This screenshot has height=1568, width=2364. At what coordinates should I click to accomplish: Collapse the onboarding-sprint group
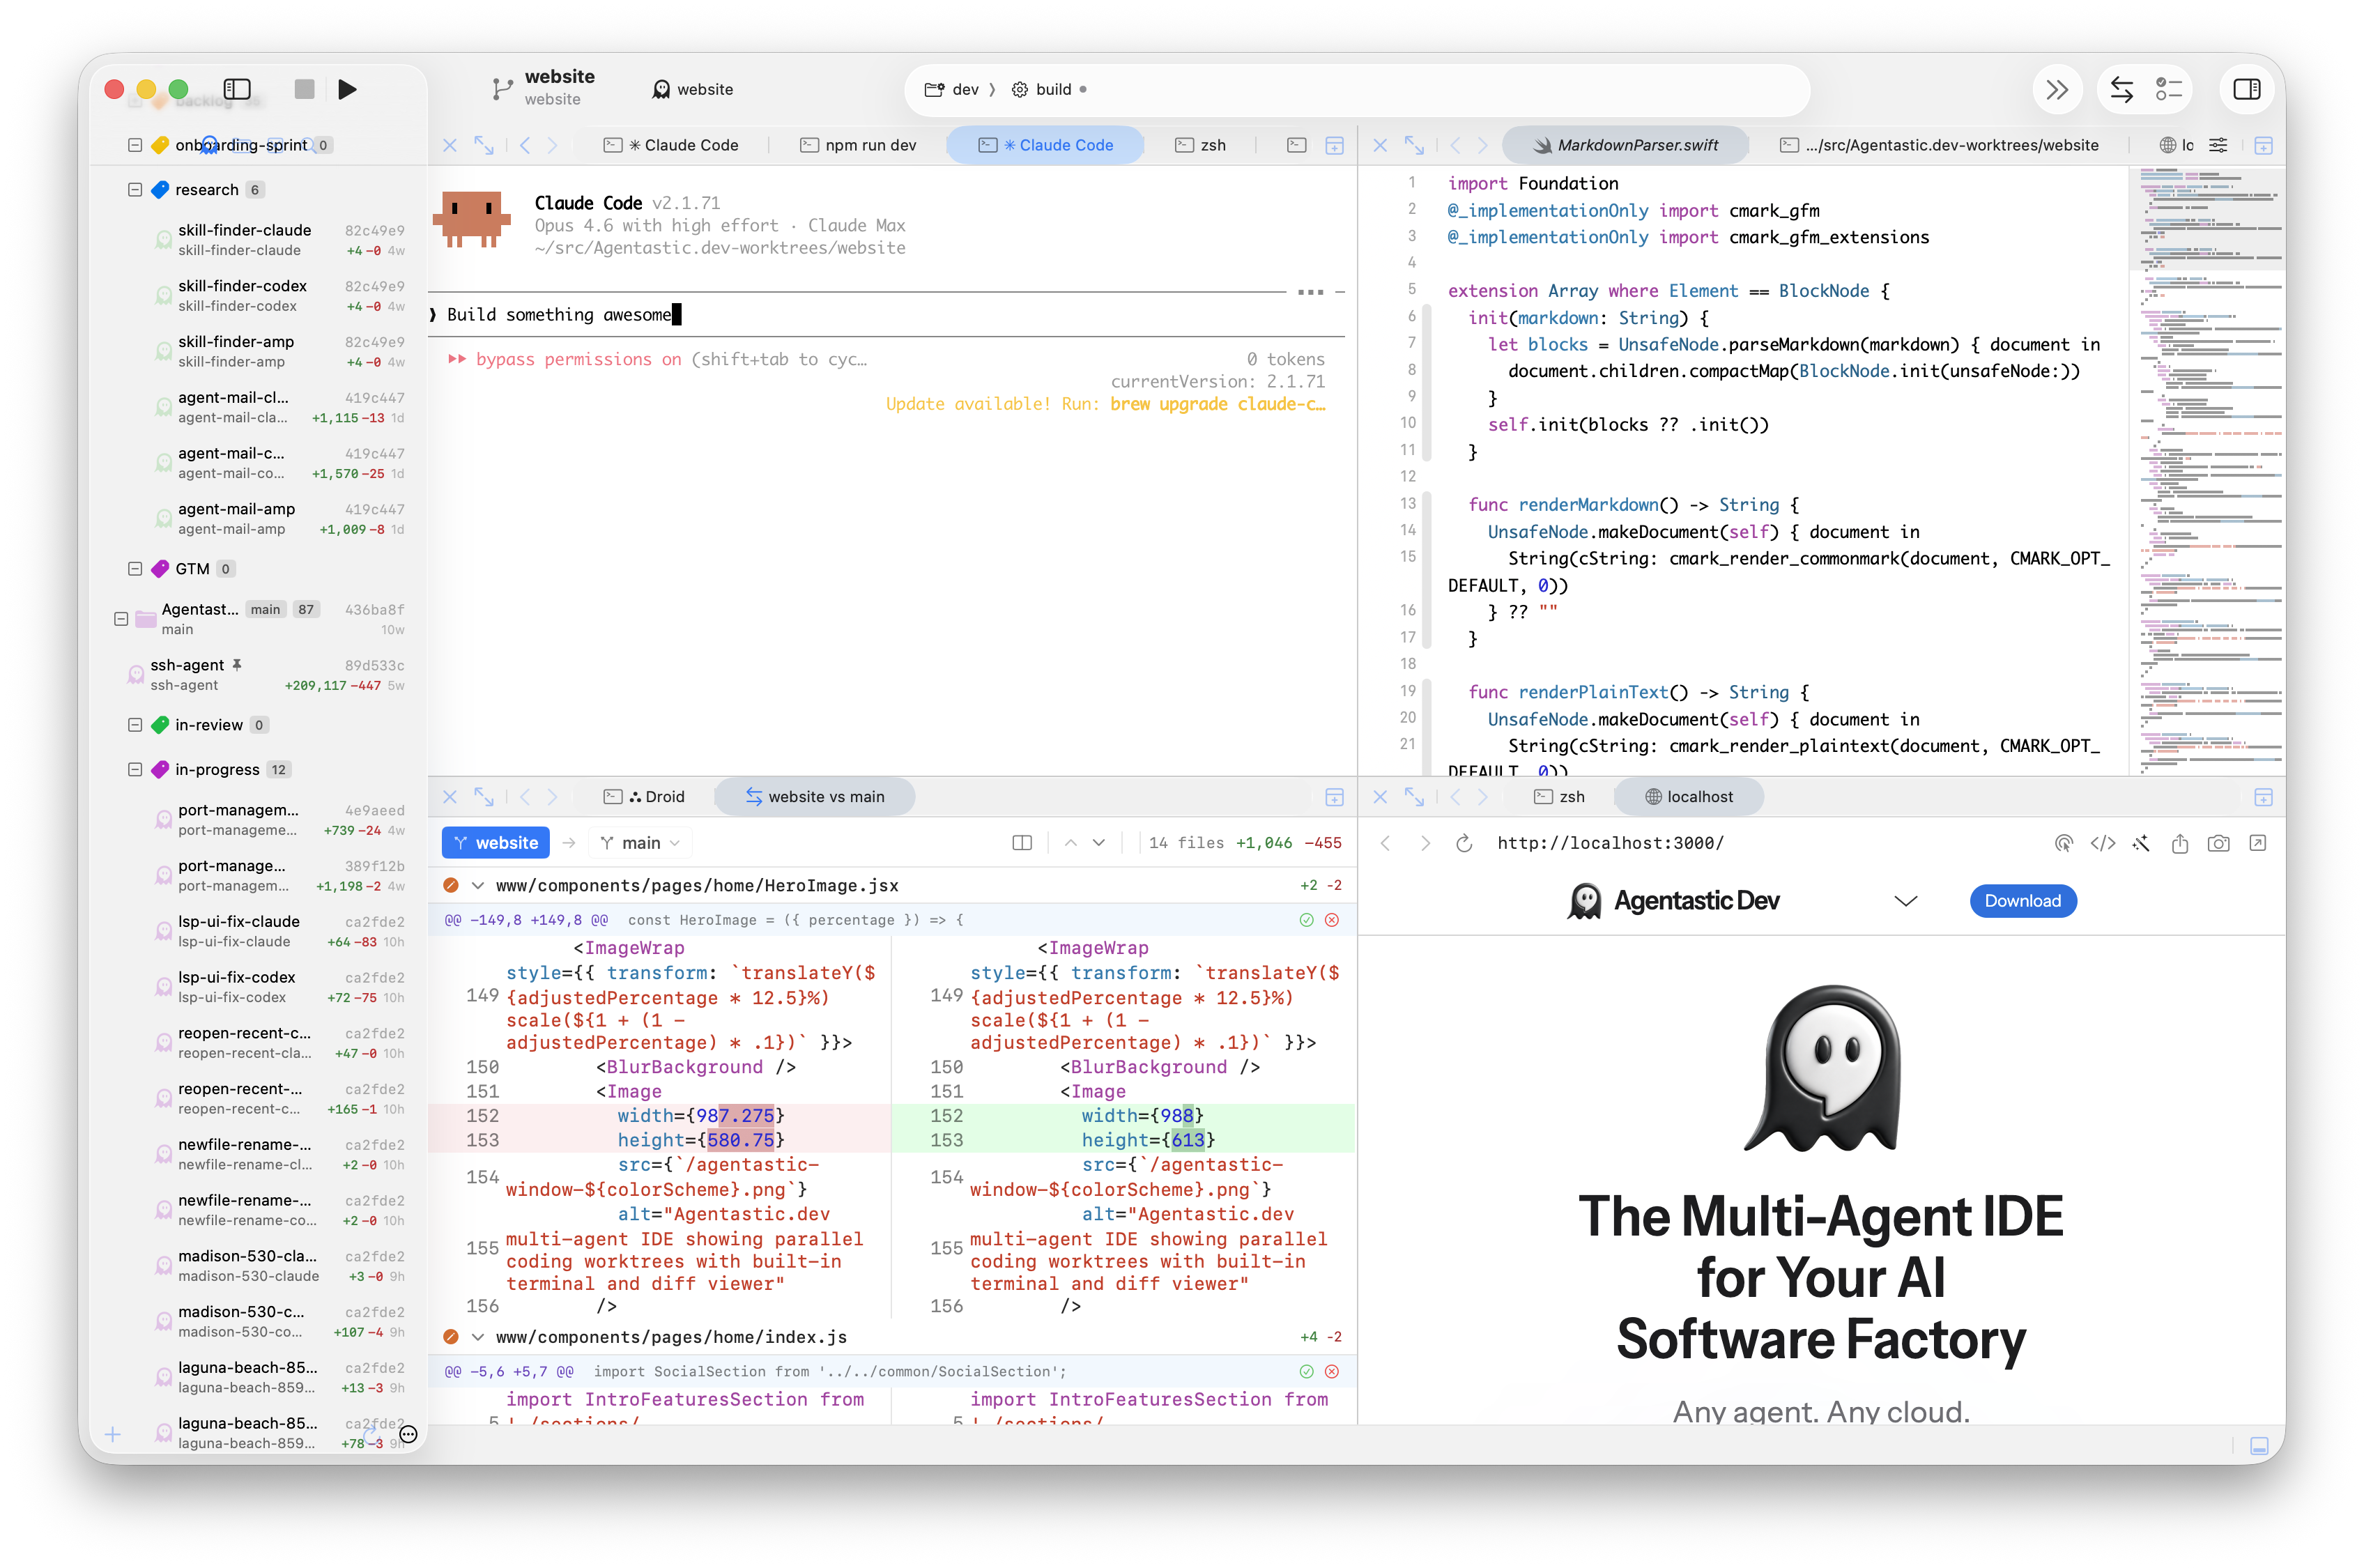(135, 145)
